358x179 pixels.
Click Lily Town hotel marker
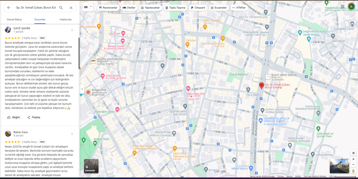pyautogui.click(x=123, y=33)
